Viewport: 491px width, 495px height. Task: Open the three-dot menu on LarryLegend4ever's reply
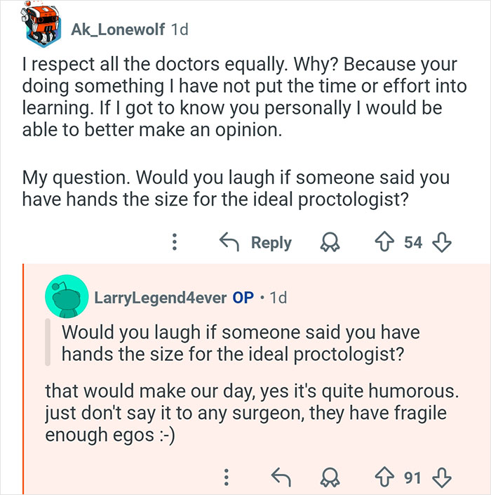pos(226,478)
